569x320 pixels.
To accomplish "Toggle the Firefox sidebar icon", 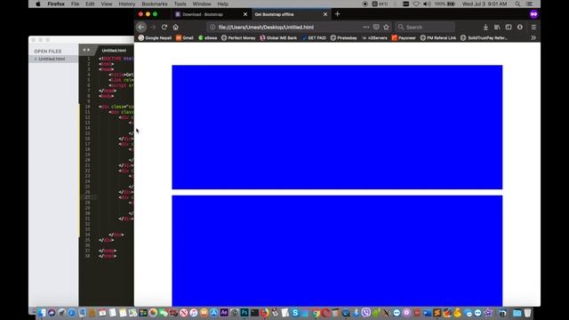I will (x=509, y=28).
